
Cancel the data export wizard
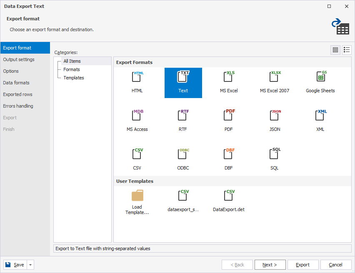(x=335, y=265)
